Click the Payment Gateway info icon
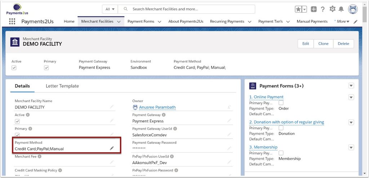This screenshot has width=369, height=178. [164, 115]
